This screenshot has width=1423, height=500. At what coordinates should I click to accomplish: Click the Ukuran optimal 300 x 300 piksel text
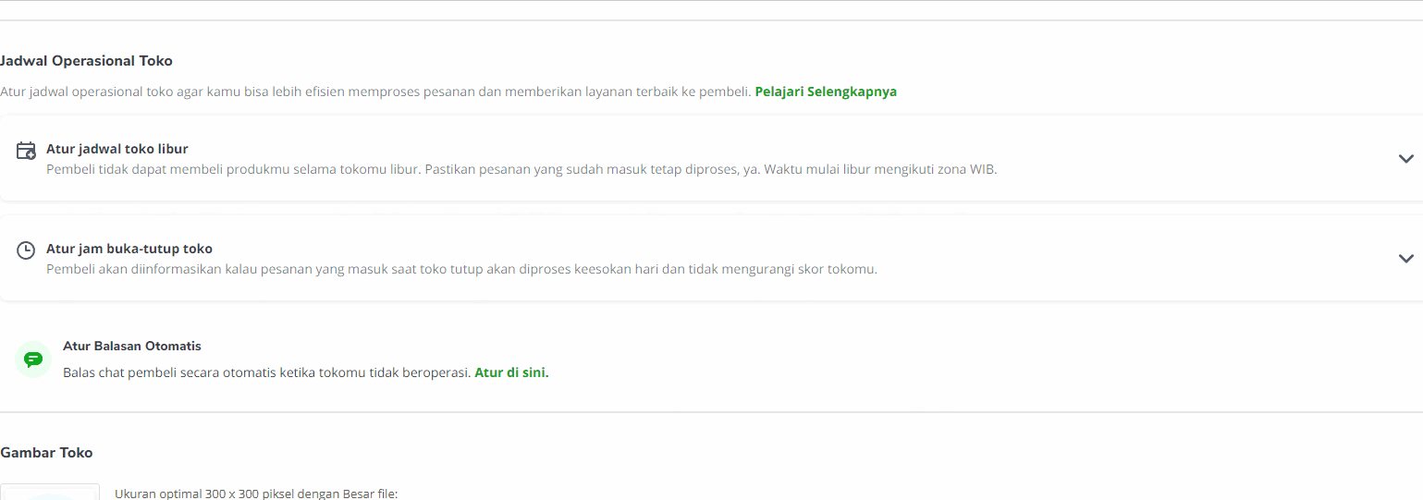pyautogui.click(x=256, y=494)
